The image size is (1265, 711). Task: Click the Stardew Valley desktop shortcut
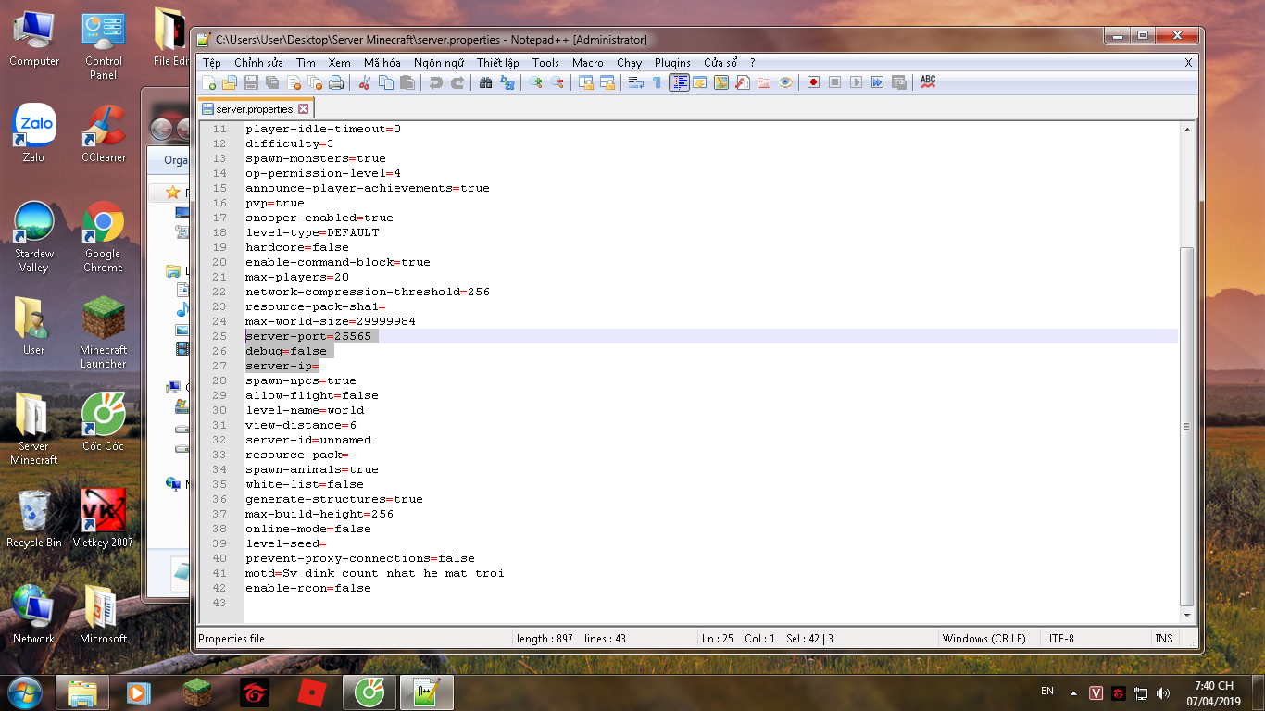34,237
